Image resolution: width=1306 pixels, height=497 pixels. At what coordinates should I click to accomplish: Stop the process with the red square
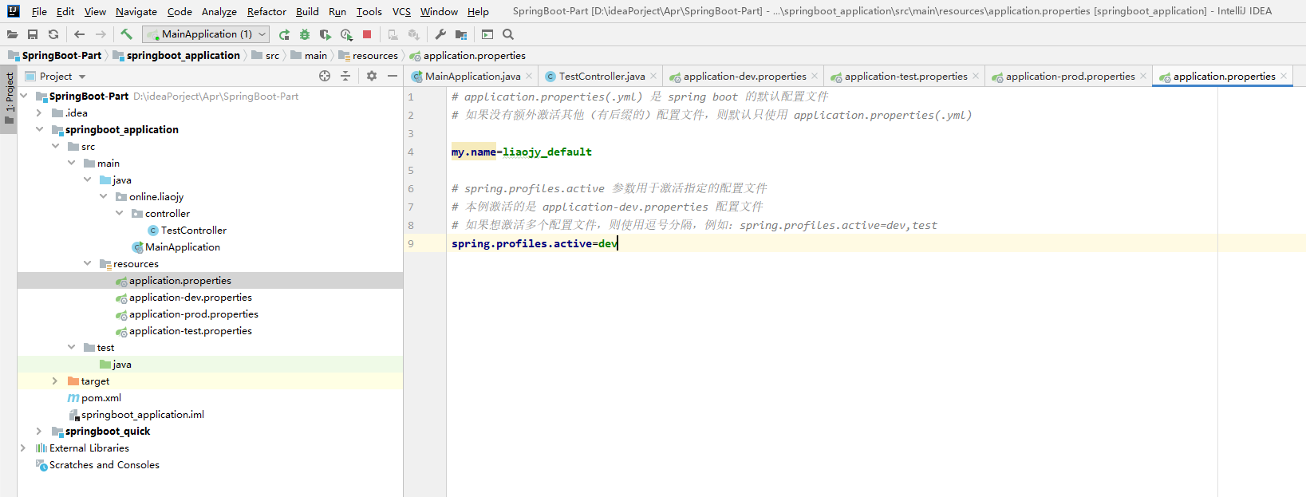click(x=367, y=34)
